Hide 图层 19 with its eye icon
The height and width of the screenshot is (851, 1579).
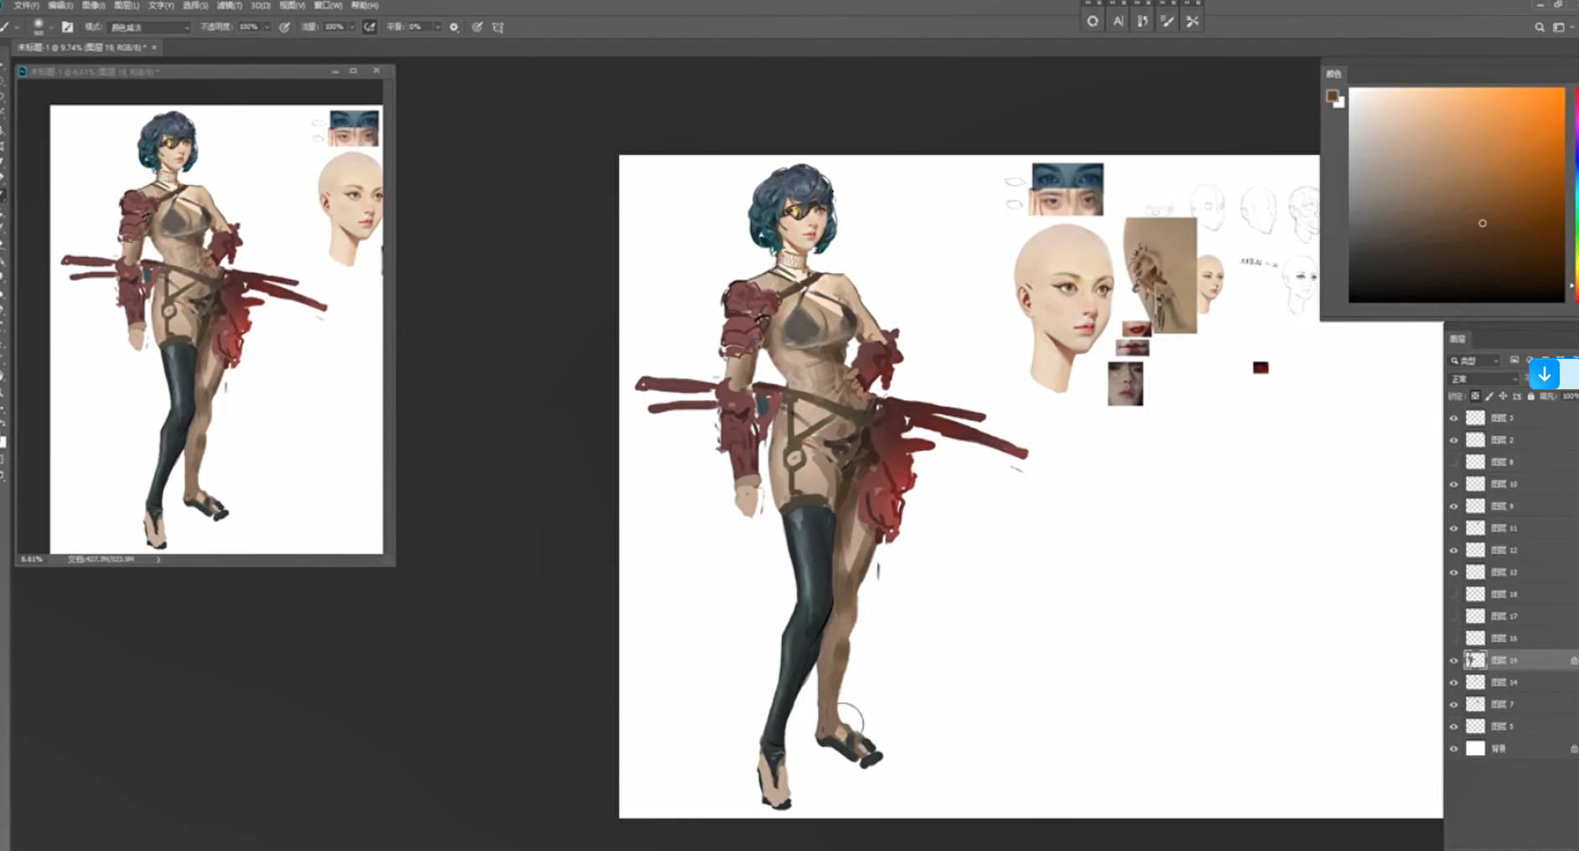pos(1453,660)
